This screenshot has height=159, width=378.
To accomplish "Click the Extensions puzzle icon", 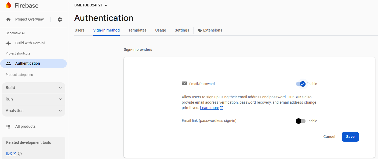I will click(x=200, y=30).
